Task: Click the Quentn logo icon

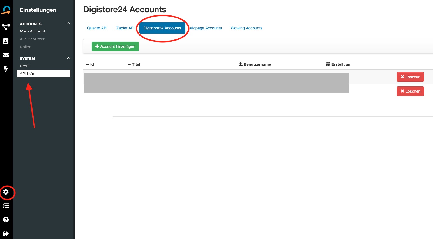Action: [6, 10]
